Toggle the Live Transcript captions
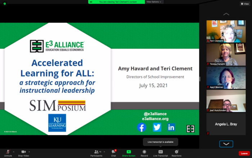The image size is (252, 158). point(161,153)
